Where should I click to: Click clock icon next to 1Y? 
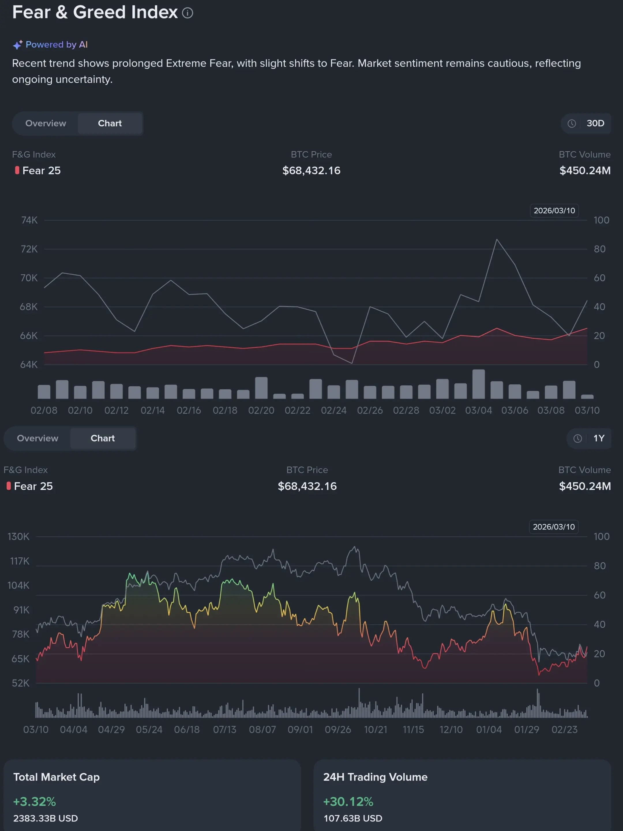577,438
